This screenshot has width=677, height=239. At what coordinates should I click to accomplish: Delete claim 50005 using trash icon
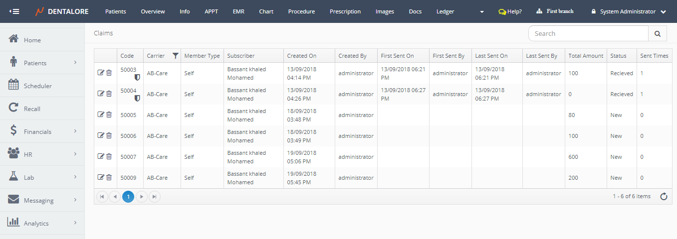point(109,115)
